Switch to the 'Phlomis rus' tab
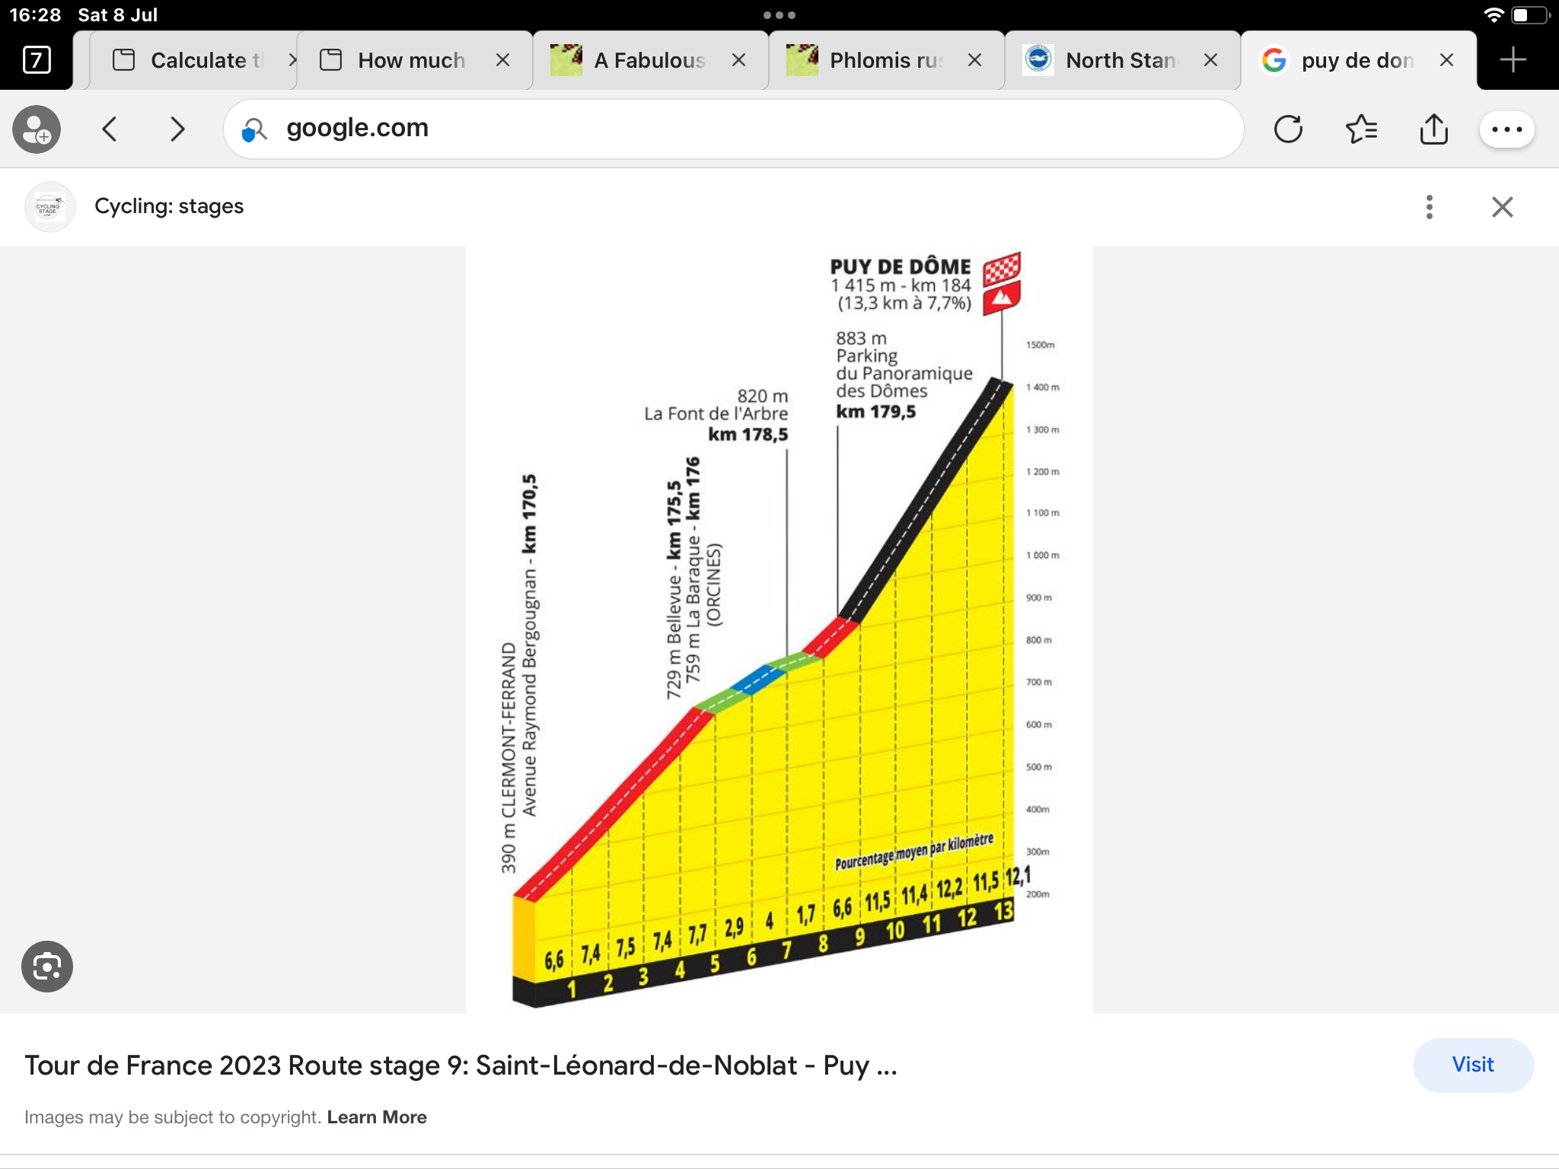This screenshot has height=1169, width=1559. click(x=885, y=60)
